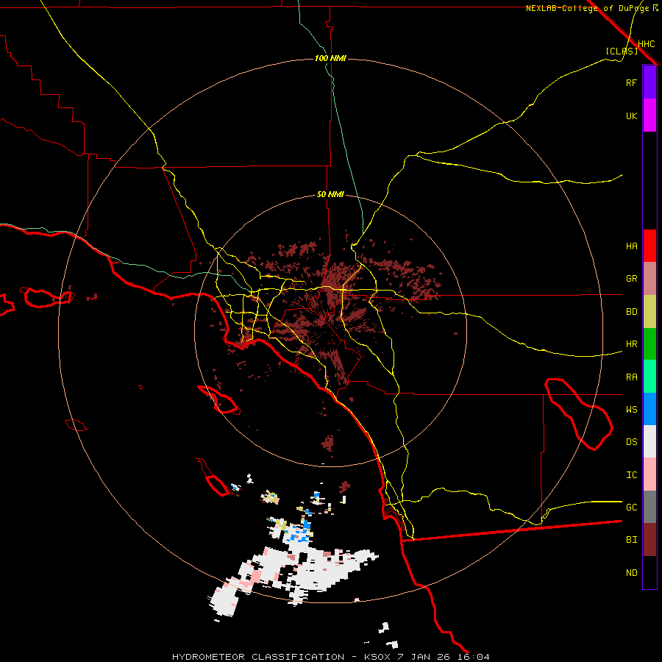Image resolution: width=662 pixels, height=662 pixels.
Task: Click the RF legend label
Action: point(631,82)
